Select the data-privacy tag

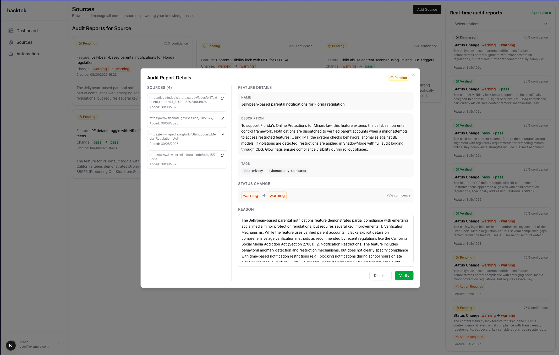253,171
